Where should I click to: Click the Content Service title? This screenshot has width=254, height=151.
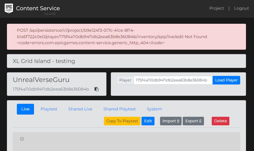[x=38, y=8]
